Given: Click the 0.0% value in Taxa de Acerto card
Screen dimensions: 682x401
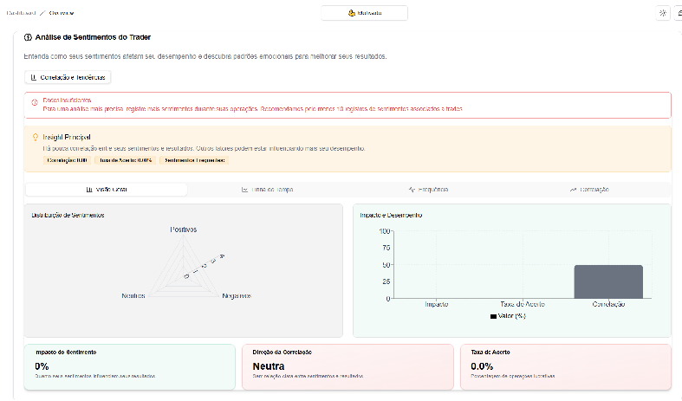Looking at the screenshot, I should (x=482, y=366).
